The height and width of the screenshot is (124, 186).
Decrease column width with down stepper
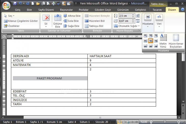133,22
